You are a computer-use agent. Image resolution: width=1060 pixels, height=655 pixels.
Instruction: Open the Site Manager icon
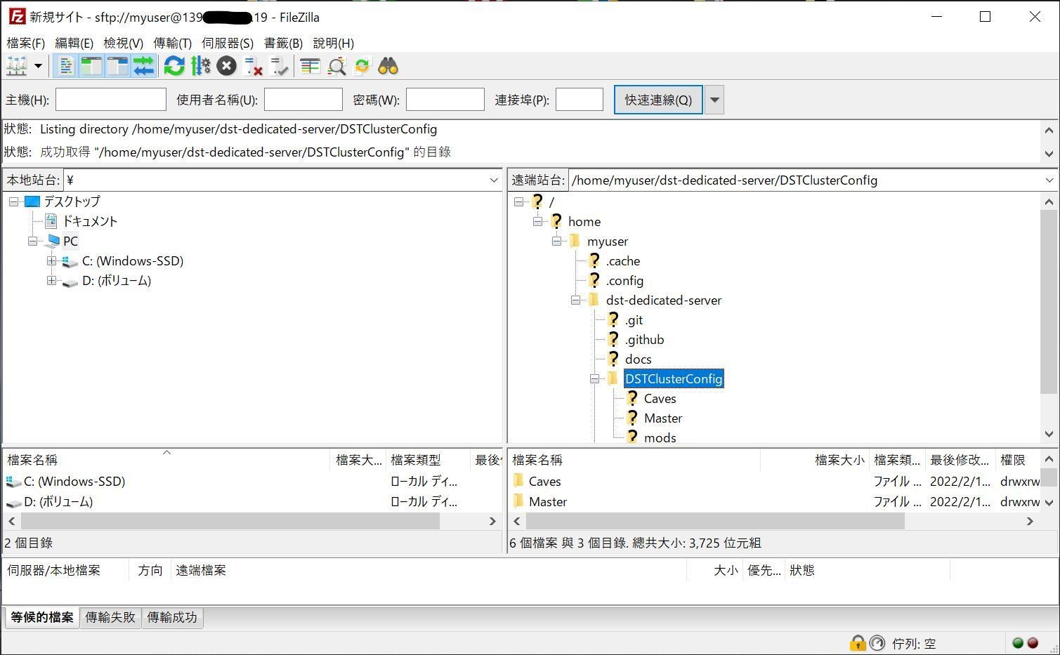(16, 66)
